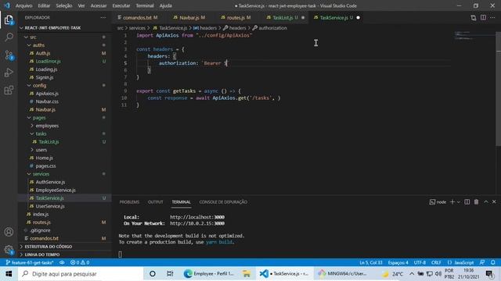Screen dimensions: 501x281
Task: Show the PROBLEMS panel tab
Action: pyautogui.click(x=129, y=202)
